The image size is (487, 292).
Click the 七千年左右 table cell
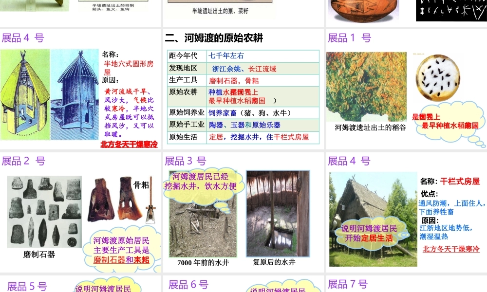click(263, 56)
